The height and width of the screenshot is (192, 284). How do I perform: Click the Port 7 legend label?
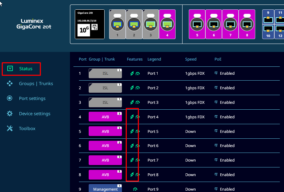153,161
